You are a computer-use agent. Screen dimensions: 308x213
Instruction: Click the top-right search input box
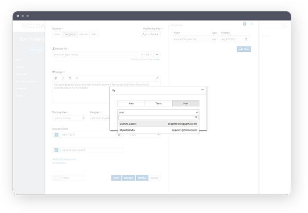271,26
